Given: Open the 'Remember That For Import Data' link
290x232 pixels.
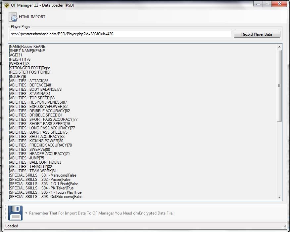Looking at the screenshot, I should point(102,213).
